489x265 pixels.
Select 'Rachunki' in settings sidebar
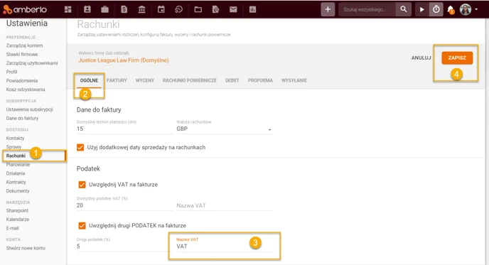click(16, 156)
